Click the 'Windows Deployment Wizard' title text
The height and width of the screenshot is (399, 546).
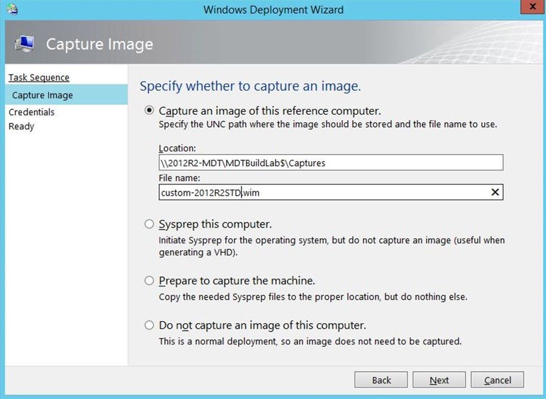(273, 10)
